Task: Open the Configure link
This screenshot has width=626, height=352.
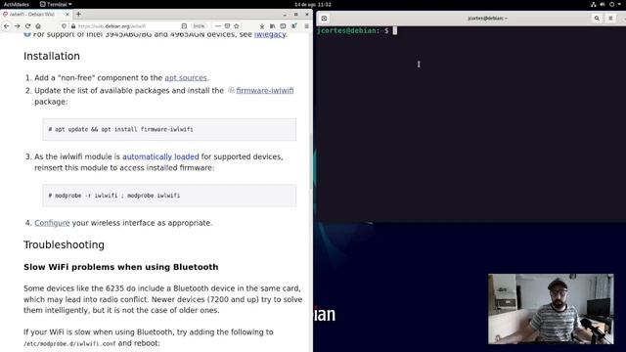Action: 52,223
